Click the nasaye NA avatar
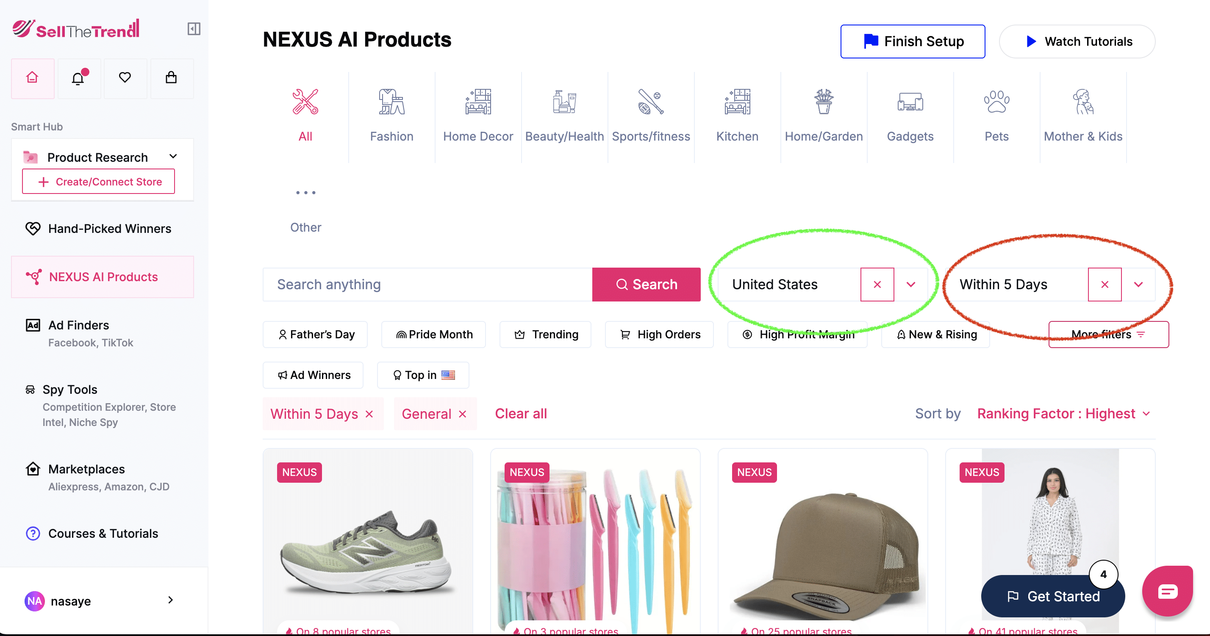The width and height of the screenshot is (1210, 636). point(34,601)
